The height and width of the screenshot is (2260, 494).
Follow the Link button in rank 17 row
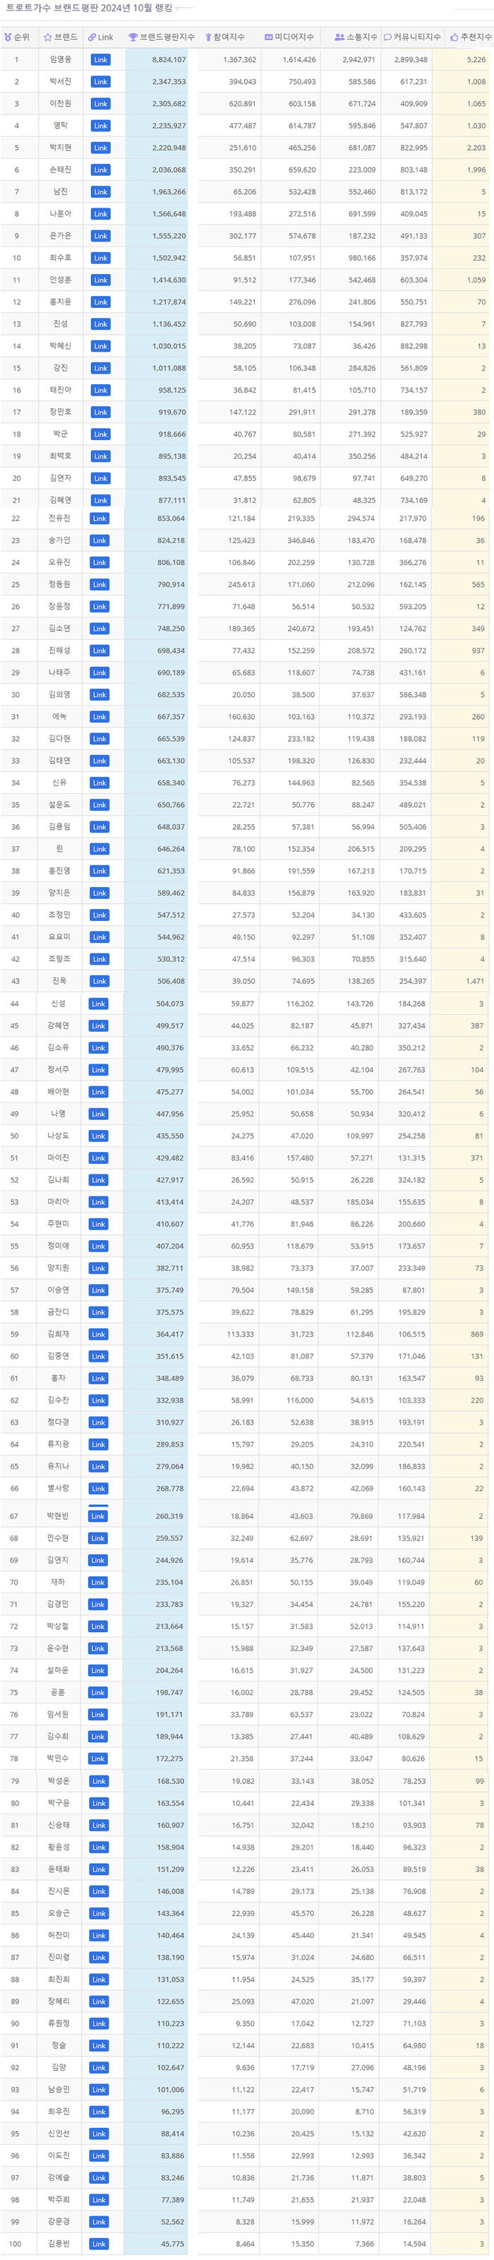[101, 412]
